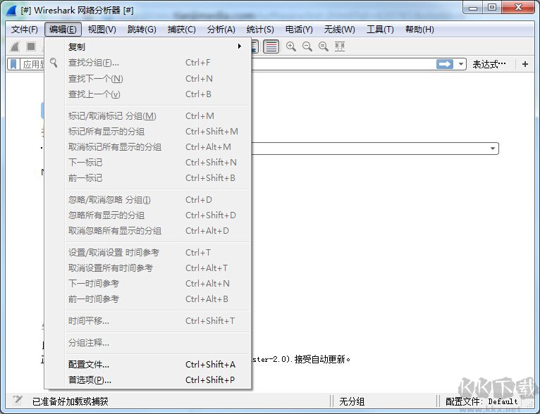Click the 表达式… button
This screenshot has width=540, height=414.
pos(489,64)
